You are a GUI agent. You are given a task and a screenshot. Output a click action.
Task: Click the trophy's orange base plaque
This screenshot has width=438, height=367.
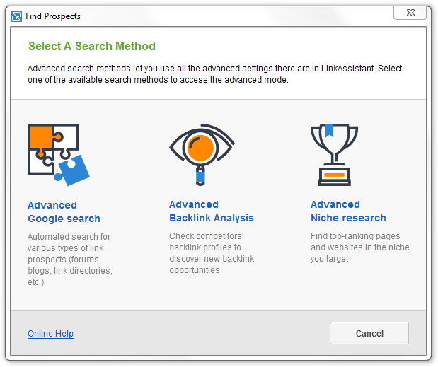[334, 175]
